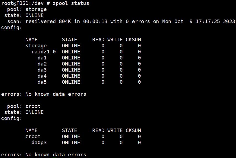The width and height of the screenshot is (236, 158).
Task: Select the 'storage' pool name at top
Action: tap(36, 9)
